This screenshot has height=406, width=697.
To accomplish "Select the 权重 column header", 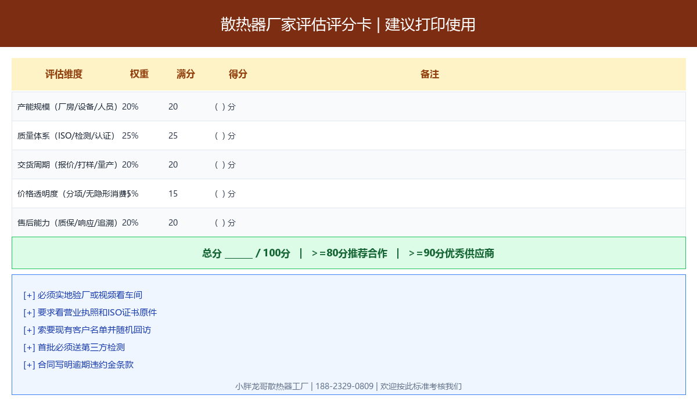I will [x=139, y=74].
